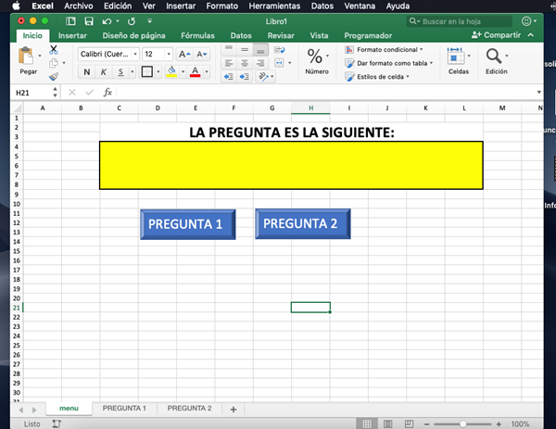
Task: Open the Herramientas menu in menu bar
Action: coord(274,6)
